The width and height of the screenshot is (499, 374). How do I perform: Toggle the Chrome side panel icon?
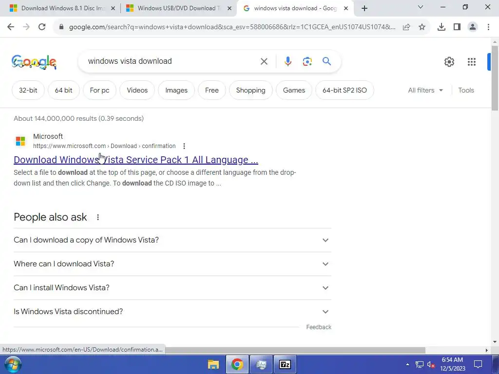457,27
